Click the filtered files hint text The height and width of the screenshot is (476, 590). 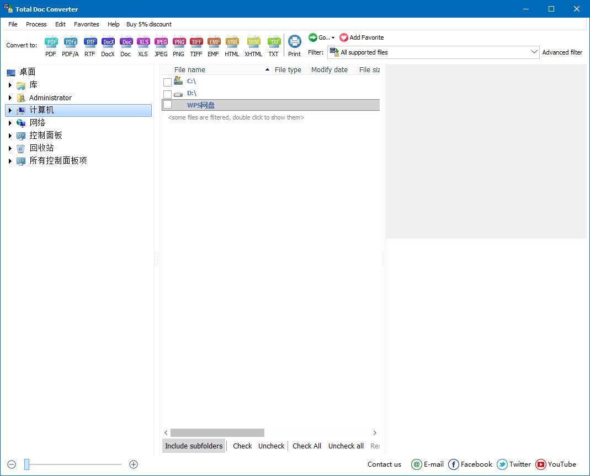pos(236,117)
